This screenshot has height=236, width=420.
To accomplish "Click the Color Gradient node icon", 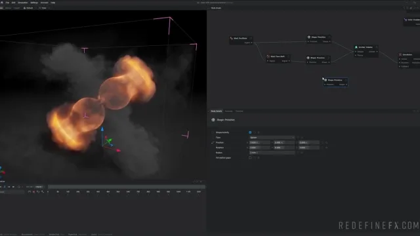I will point(406,20).
